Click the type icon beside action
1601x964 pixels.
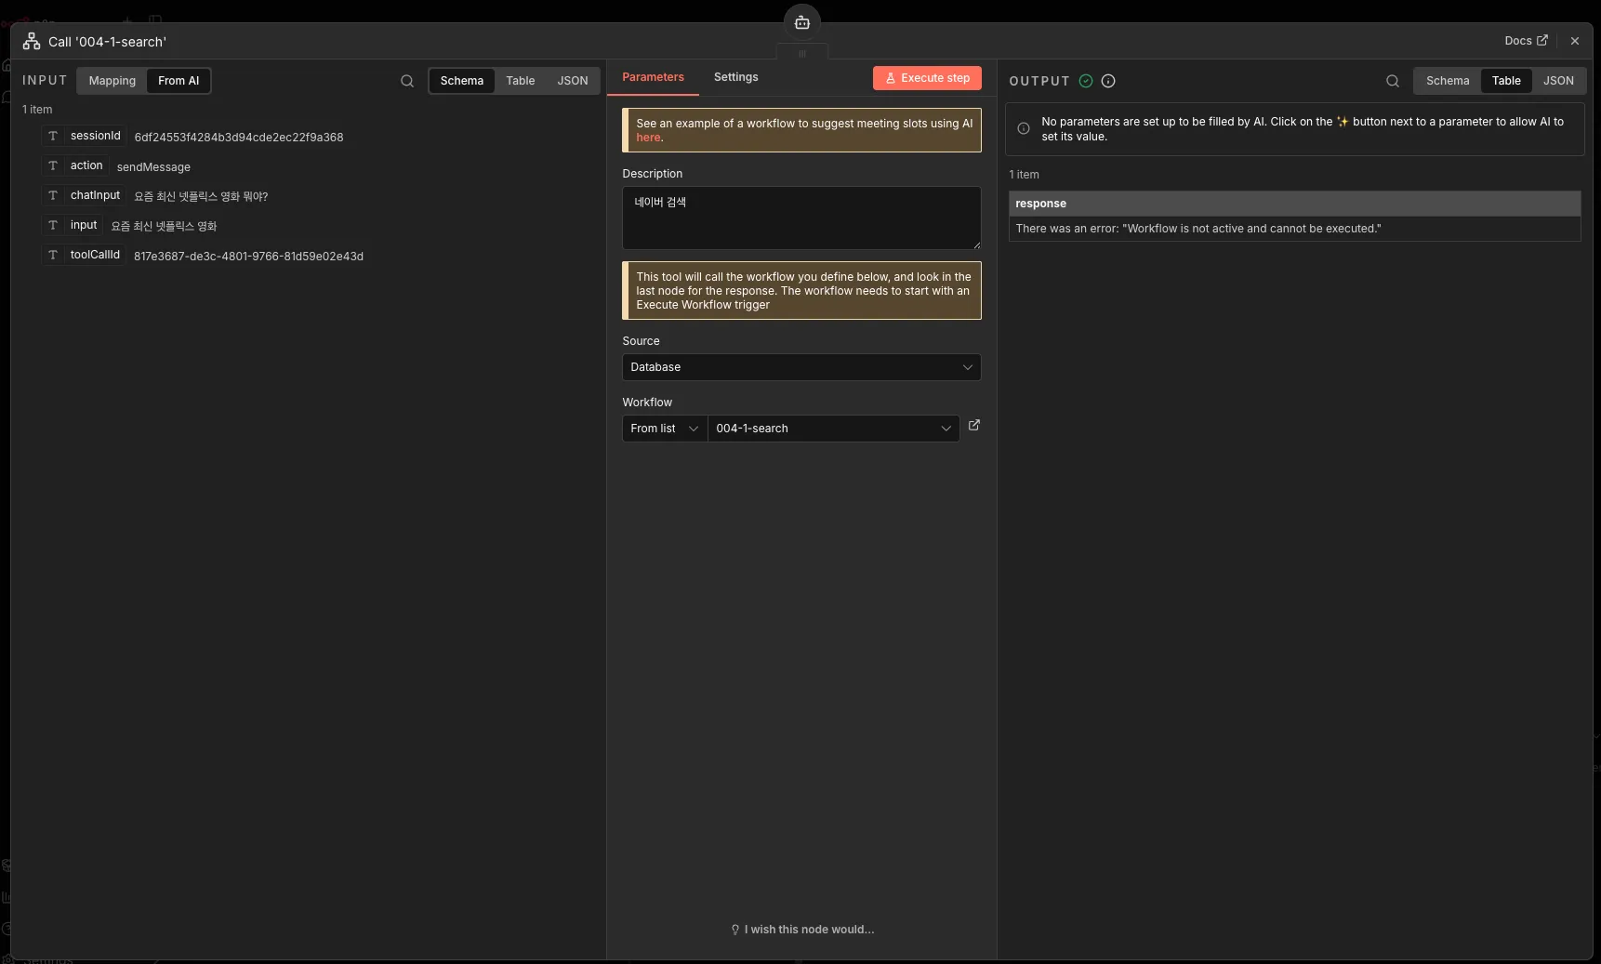53,165
